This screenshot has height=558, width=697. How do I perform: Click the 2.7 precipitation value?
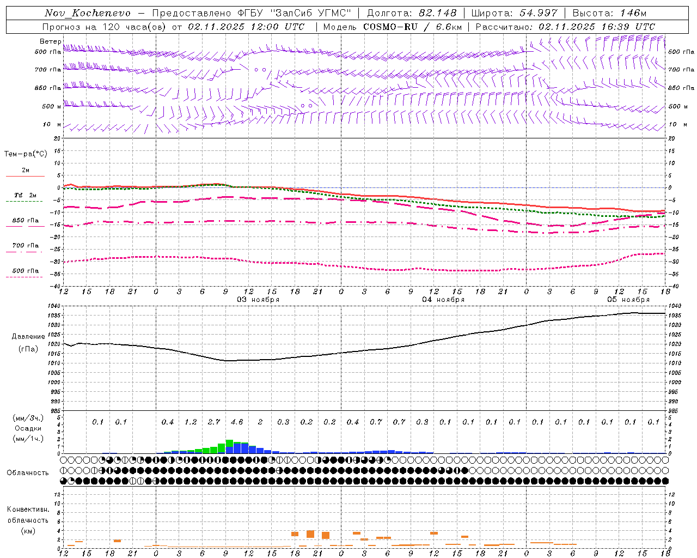[214, 422]
